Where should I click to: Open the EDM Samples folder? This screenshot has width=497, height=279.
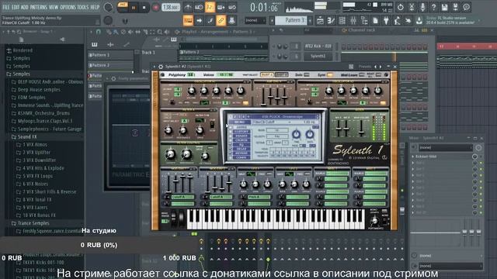(31, 98)
